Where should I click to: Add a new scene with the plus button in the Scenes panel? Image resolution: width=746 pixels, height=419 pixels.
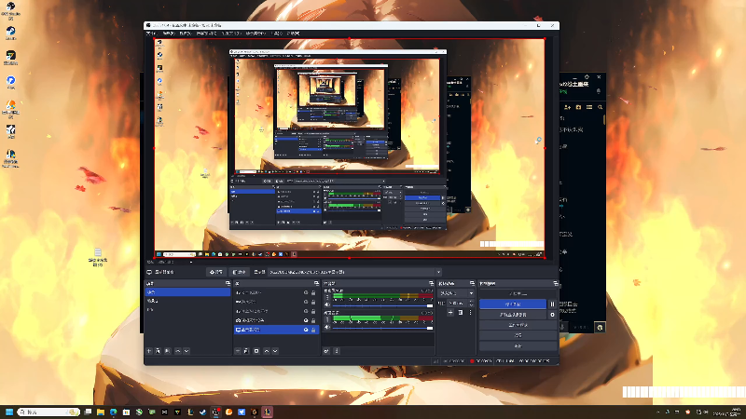pos(149,351)
